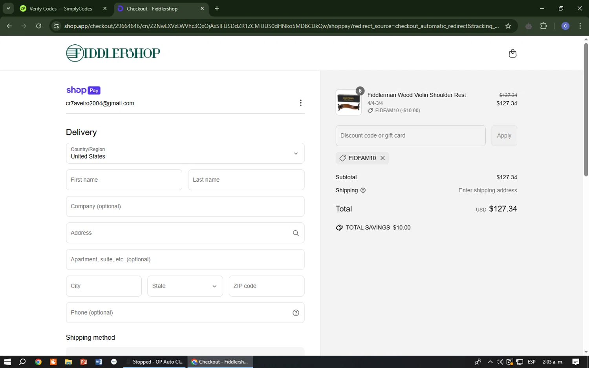The image size is (589, 368).
Task: Click the City field
Action: pyautogui.click(x=104, y=286)
